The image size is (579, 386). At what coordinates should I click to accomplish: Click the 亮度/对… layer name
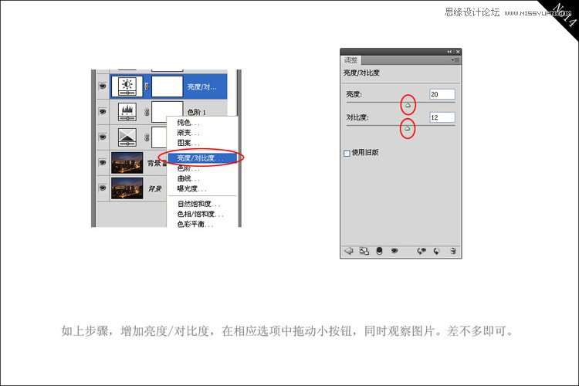(x=201, y=86)
